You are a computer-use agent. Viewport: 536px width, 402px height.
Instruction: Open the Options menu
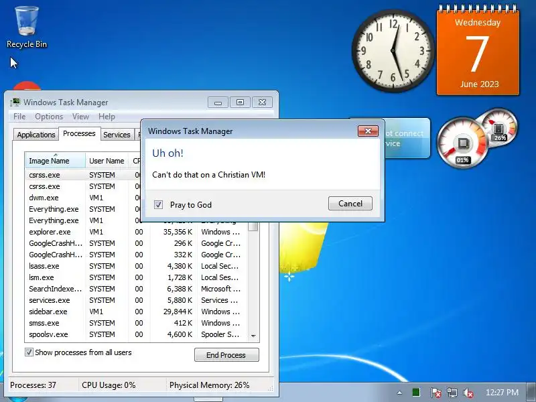click(x=49, y=117)
